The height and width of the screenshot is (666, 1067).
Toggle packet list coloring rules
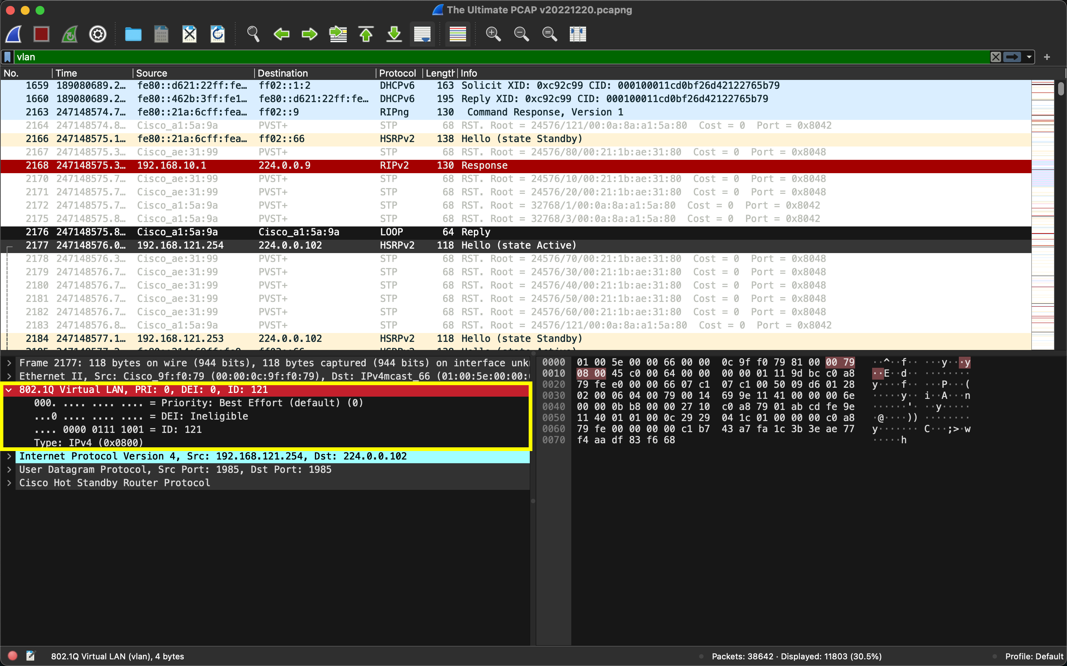(x=458, y=34)
